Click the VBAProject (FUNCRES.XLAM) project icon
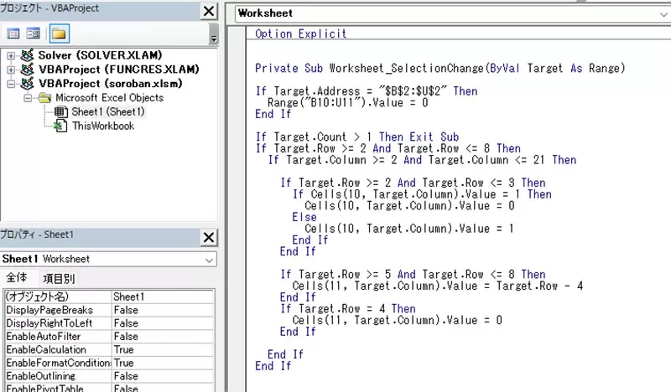The image size is (671, 392). point(27,70)
